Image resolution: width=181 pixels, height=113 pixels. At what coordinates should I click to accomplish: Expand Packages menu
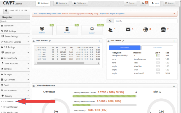coord(15,74)
